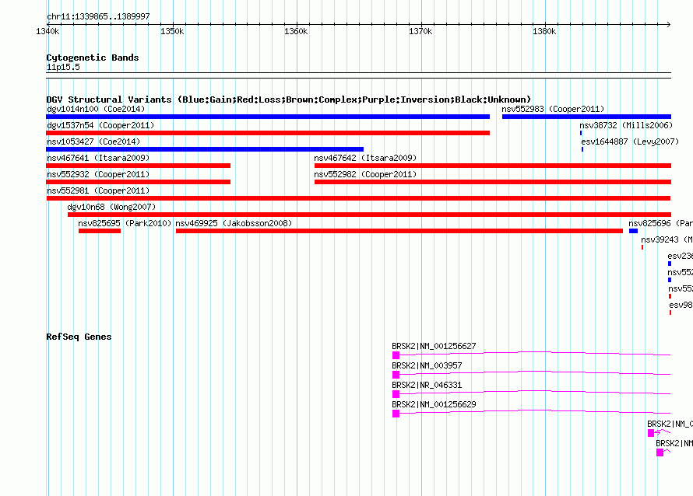
Task: Select the nsv467642 red loss bar
Action: tap(493, 166)
